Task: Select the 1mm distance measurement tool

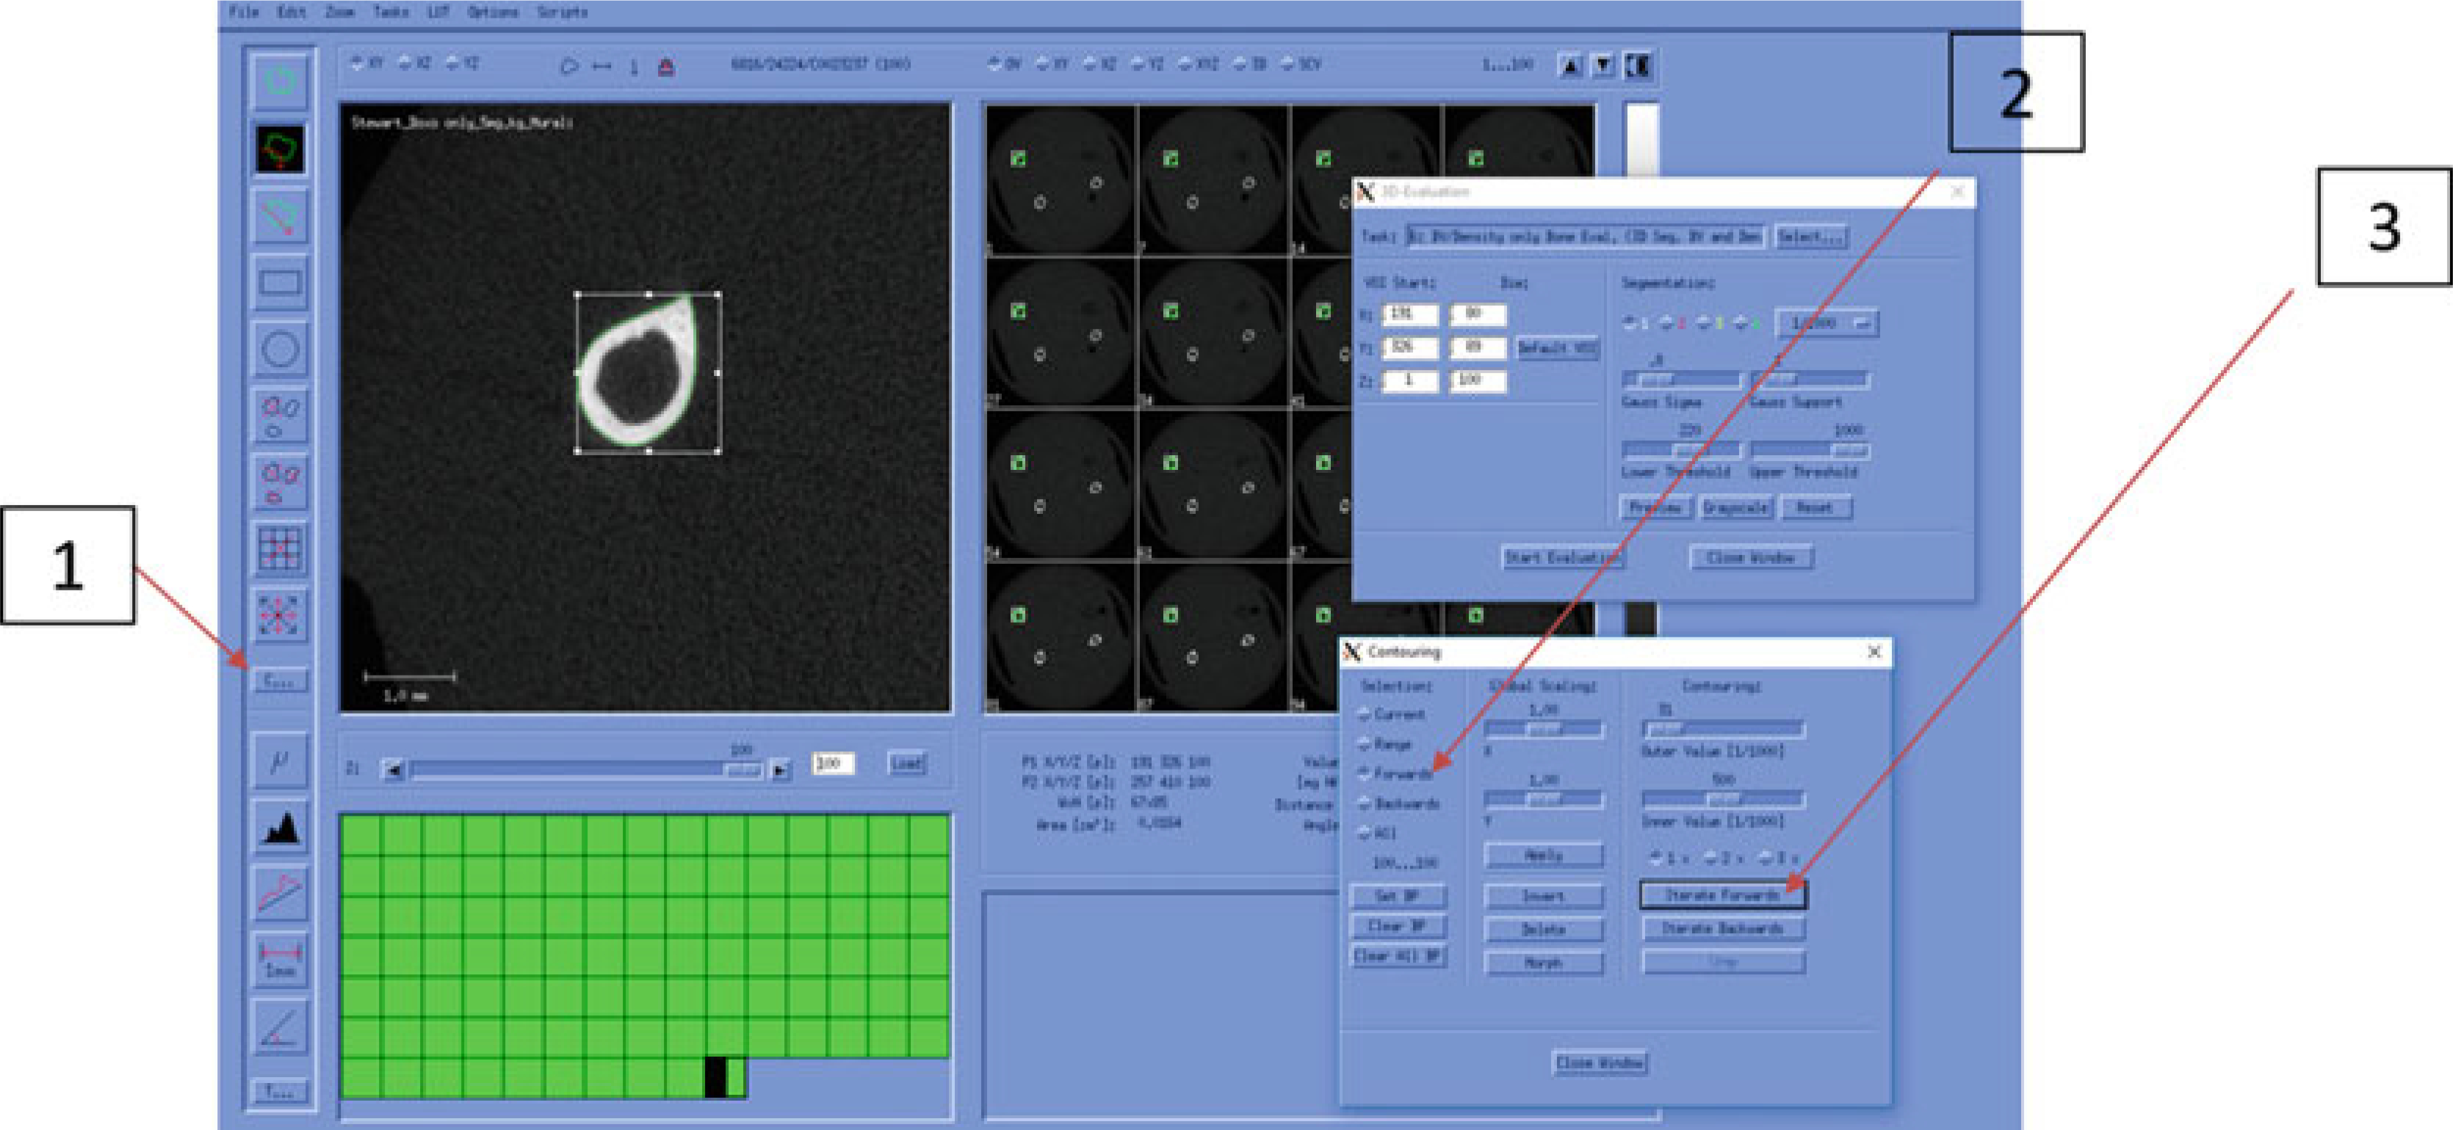Action: coord(279,960)
